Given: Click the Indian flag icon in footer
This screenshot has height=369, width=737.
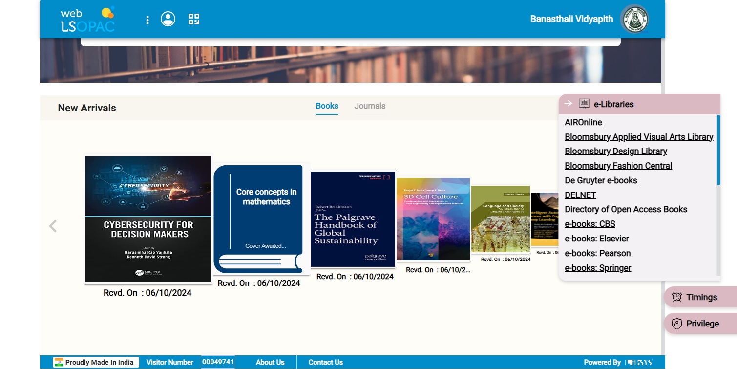Looking at the screenshot, I should click(x=59, y=362).
